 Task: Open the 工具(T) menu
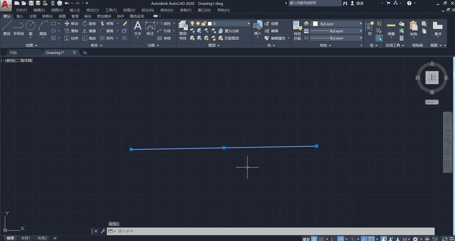[111, 10]
